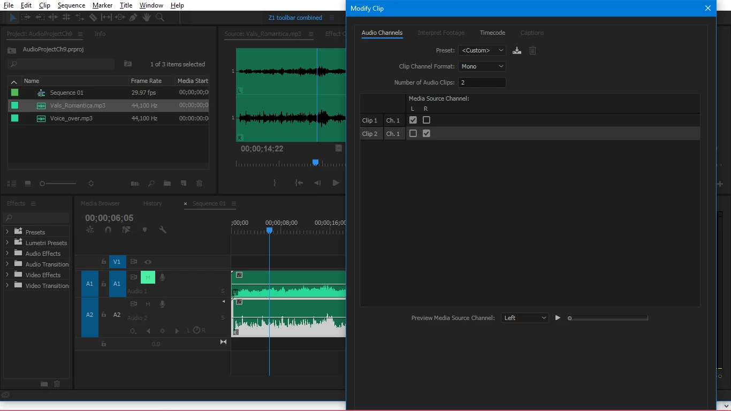Play the preview media source channel

coord(558,318)
